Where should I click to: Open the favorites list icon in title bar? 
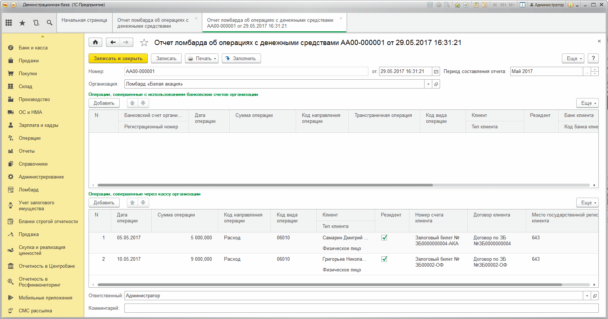tap(466, 5)
